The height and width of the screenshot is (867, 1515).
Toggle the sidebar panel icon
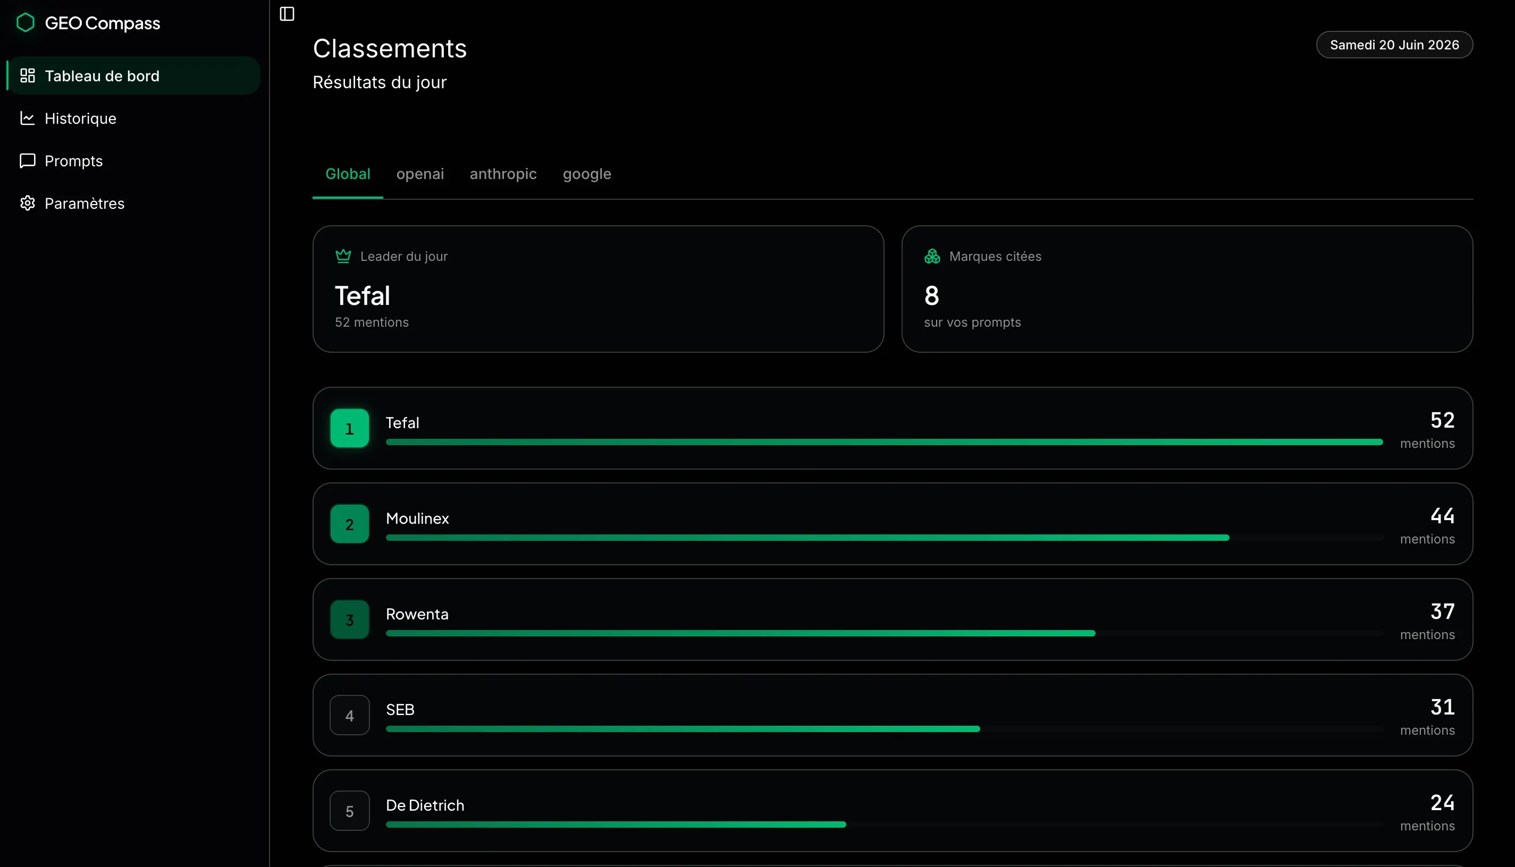(x=287, y=14)
